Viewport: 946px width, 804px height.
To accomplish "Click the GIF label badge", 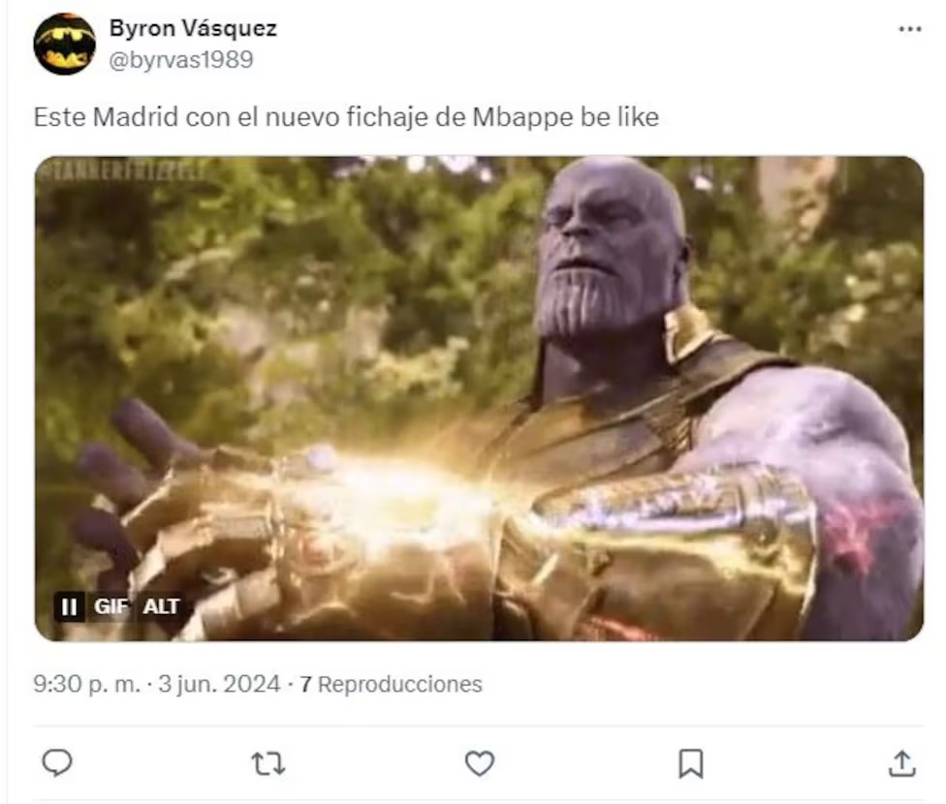I will click(x=109, y=607).
